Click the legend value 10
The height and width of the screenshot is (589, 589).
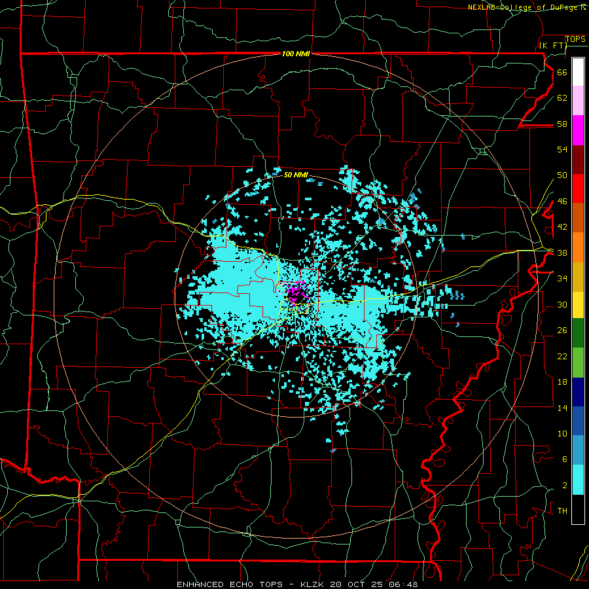click(562, 433)
